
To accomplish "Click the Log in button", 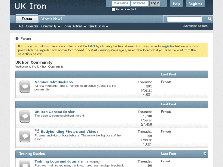I will [x=155, y=3].
